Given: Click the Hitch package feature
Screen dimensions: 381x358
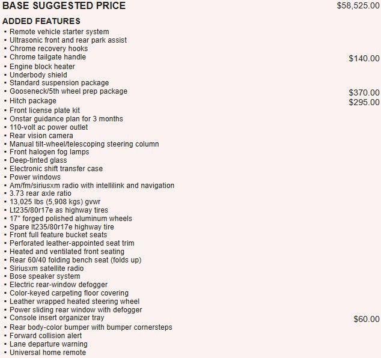Looking at the screenshot, I should (33, 101).
